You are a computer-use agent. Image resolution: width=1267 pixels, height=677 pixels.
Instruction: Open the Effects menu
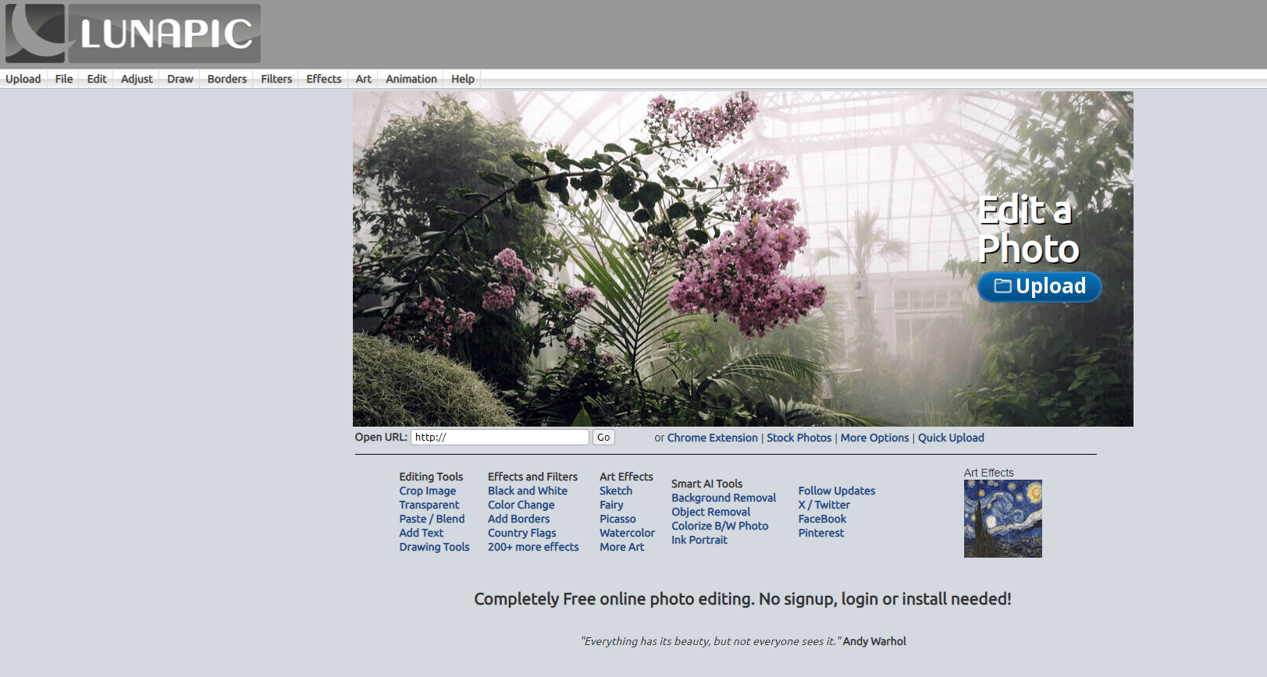[x=323, y=79]
